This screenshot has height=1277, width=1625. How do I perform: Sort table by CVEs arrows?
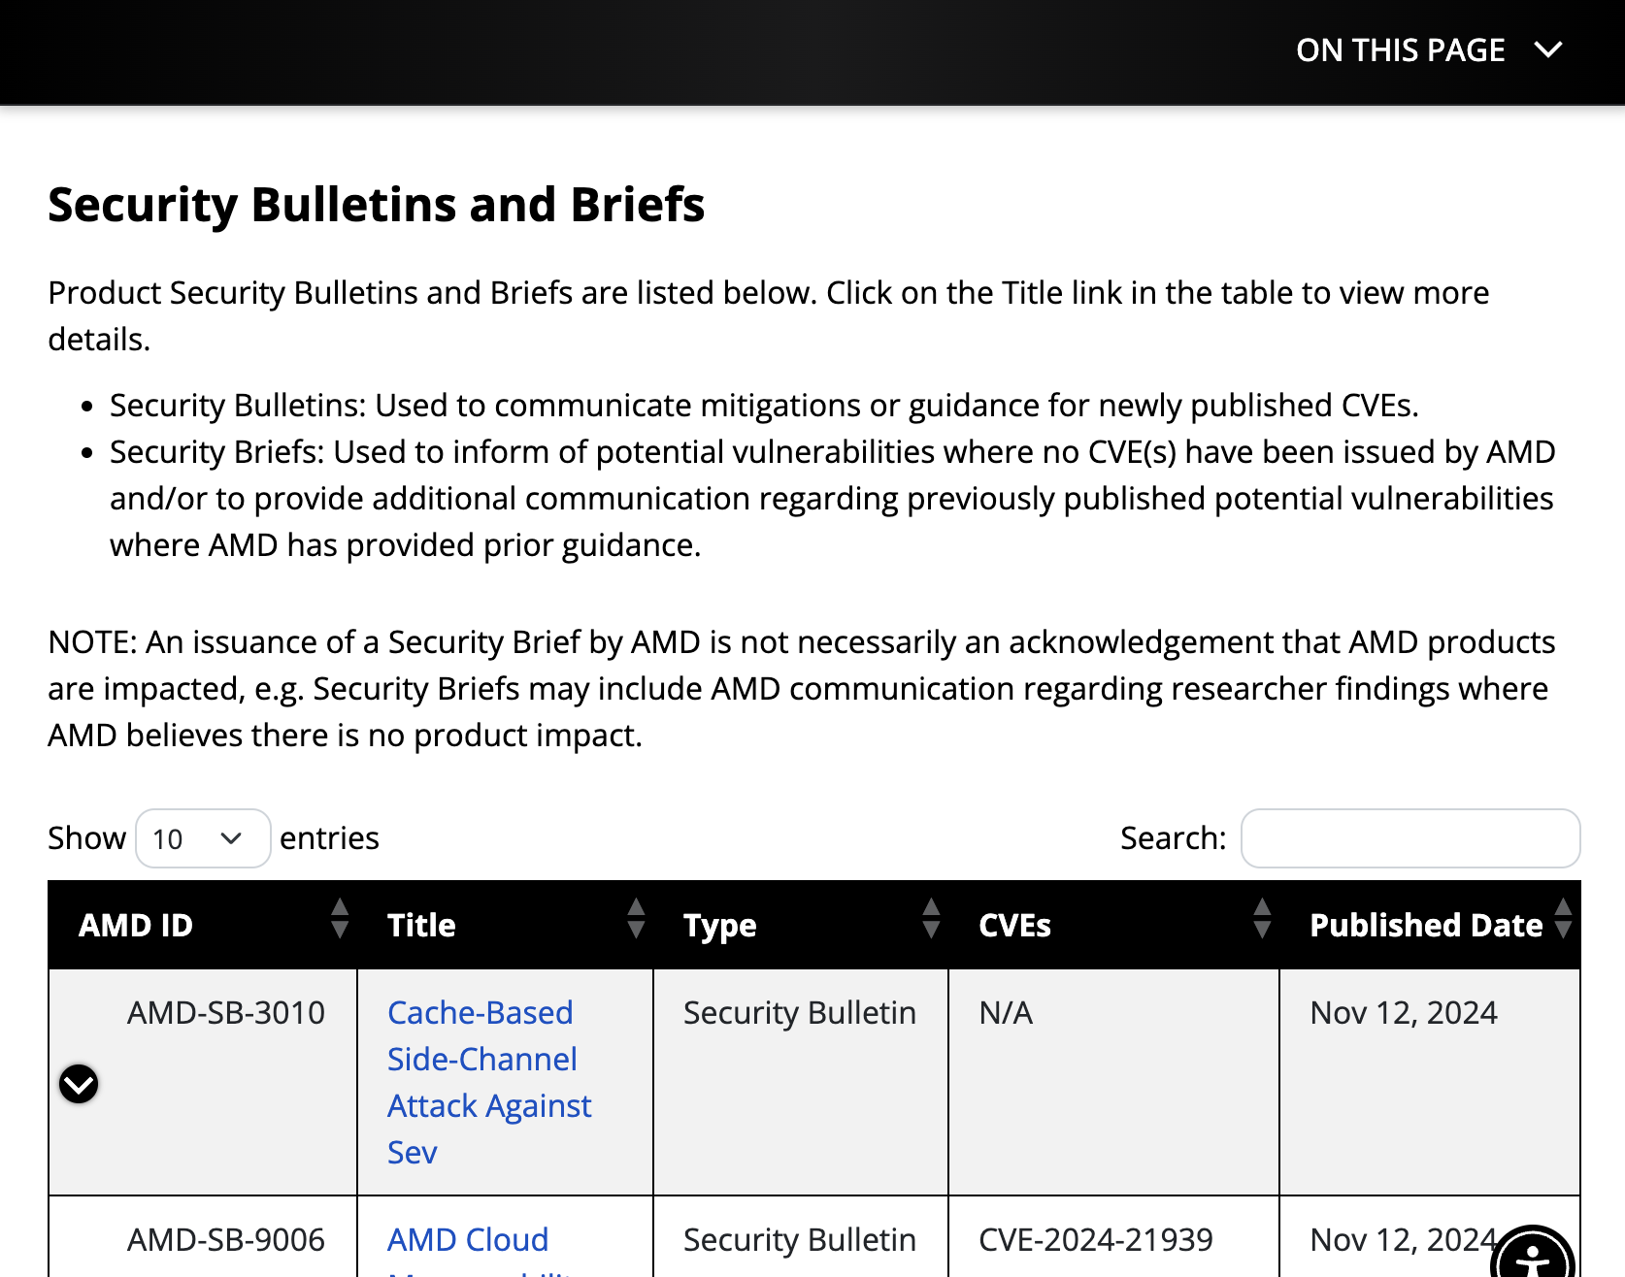coord(1262,918)
